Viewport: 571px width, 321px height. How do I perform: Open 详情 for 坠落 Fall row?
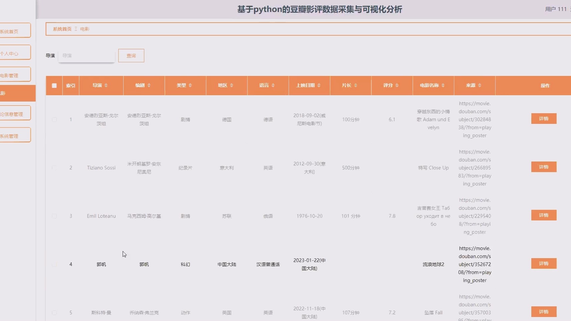(x=544, y=312)
